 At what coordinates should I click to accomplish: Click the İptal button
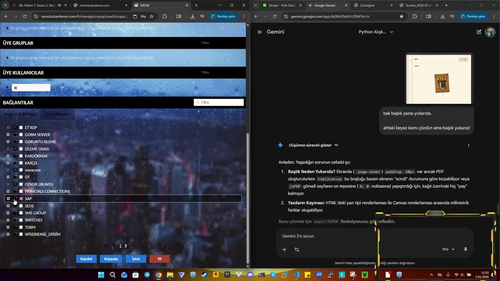click(x=136, y=259)
